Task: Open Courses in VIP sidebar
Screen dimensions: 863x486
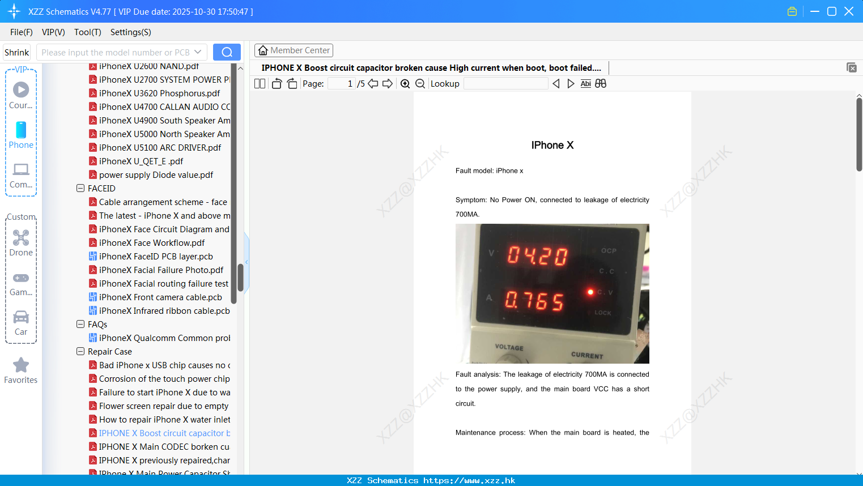Action: coord(21,95)
